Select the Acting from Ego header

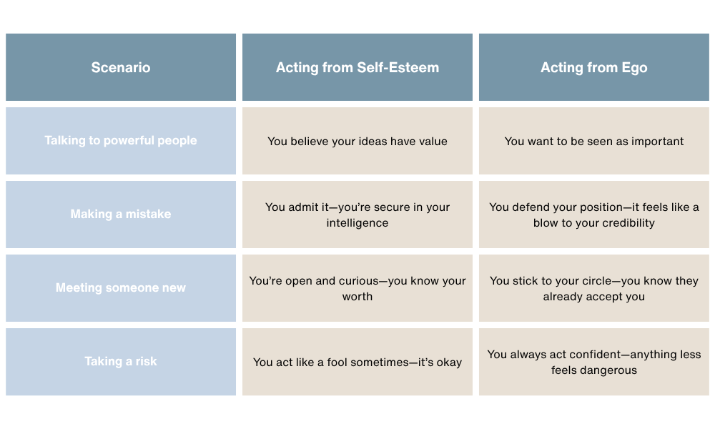[593, 67]
